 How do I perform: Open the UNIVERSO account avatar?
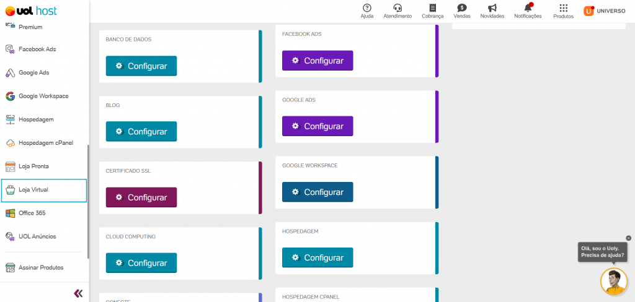pyautogui.click(x=589, y=11)
